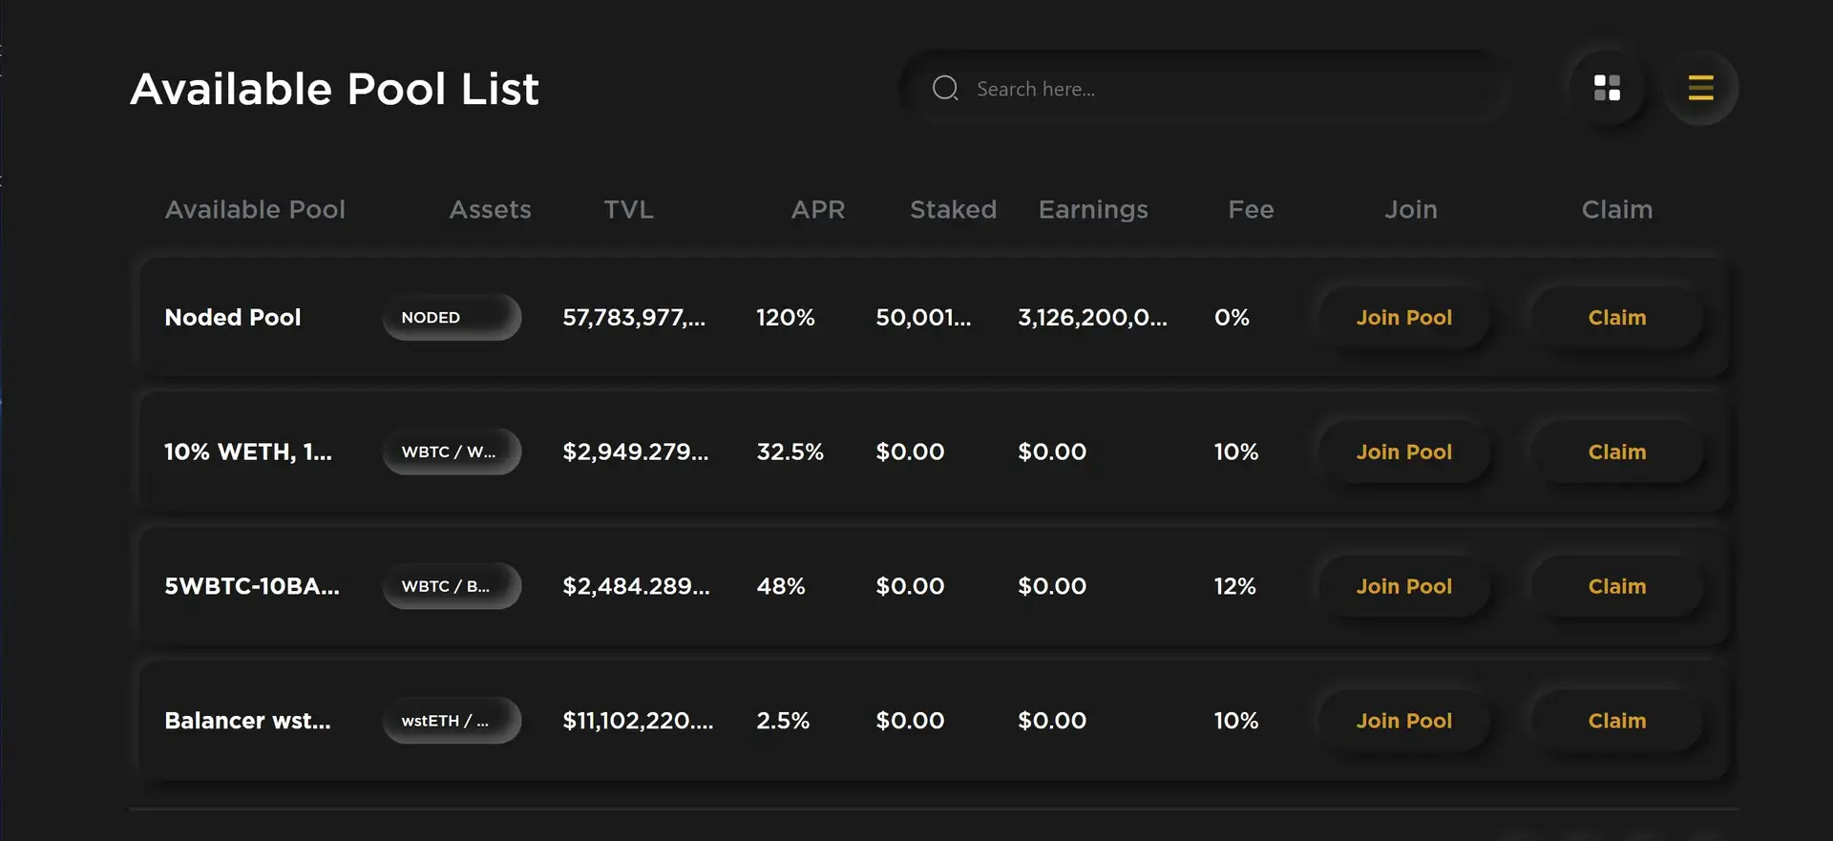The height and width of the screenshot is (841, 1833).
Task: Select the WBTC / B... asset tag
Action: (x=451, y=587)
